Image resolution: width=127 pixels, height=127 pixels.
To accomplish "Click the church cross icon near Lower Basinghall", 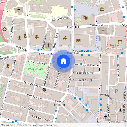I will 106,117.
